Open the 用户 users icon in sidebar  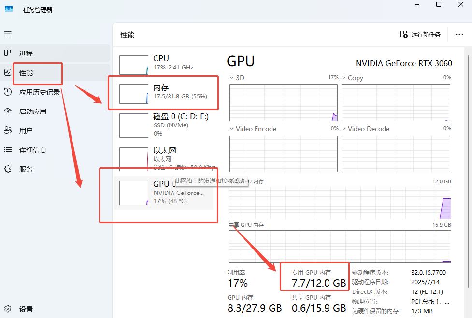[8, 131]
